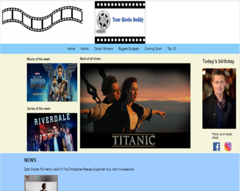
Task: Open the Biggest Budgets page
Action: (x=129, y=49)
